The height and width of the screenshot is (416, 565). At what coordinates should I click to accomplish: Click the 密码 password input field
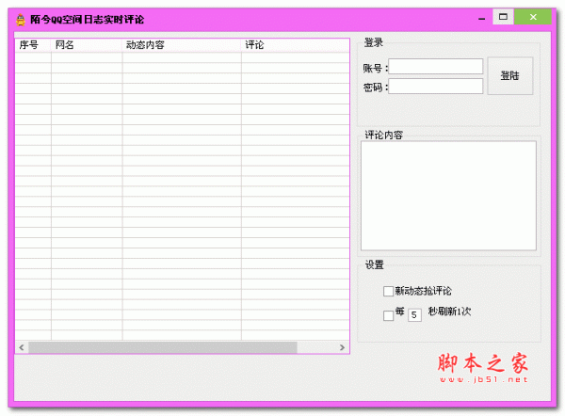(436, 87)
